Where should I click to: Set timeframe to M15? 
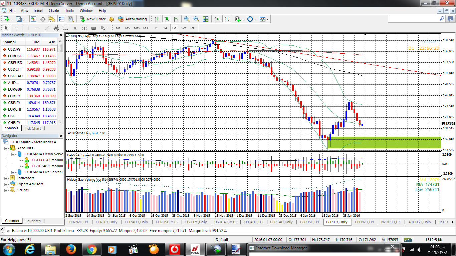pos(137,28)
